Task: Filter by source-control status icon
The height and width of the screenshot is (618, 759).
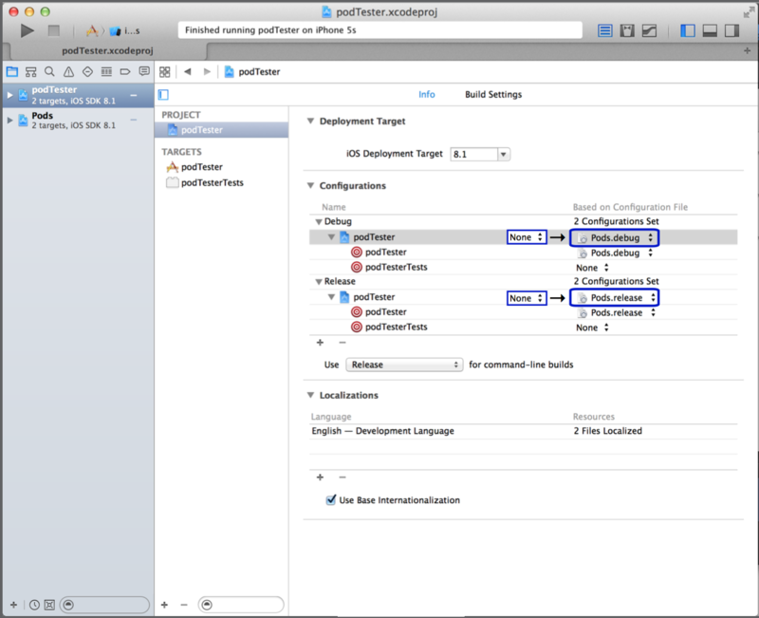Action: 49,605
